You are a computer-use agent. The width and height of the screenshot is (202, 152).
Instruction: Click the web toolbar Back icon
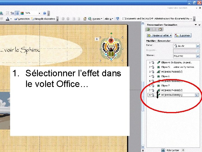point(63,19)
